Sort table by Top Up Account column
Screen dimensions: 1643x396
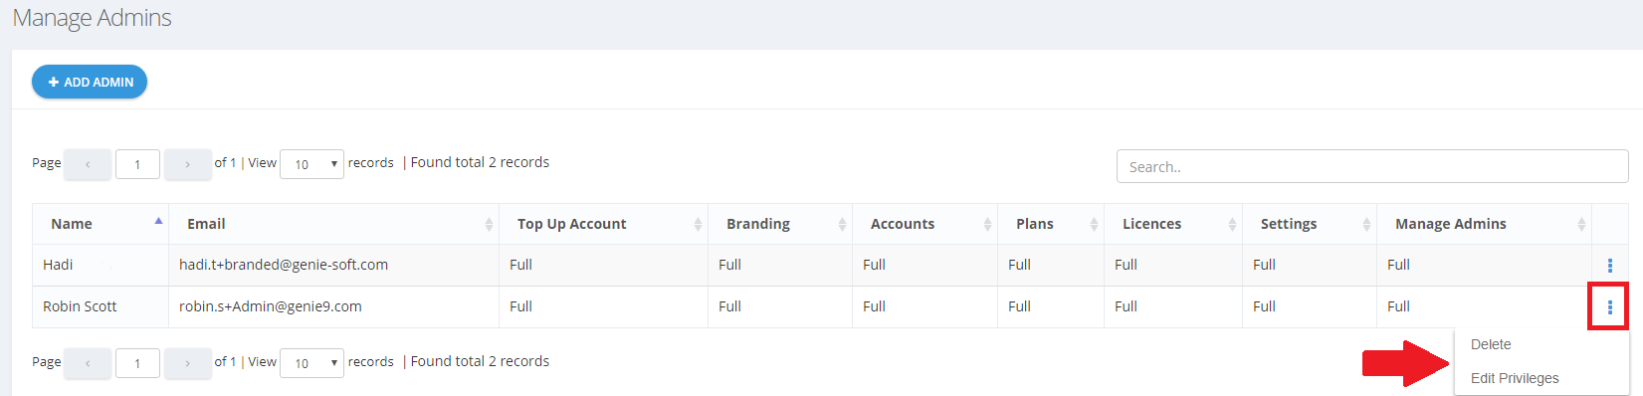(x=603, y=224)
